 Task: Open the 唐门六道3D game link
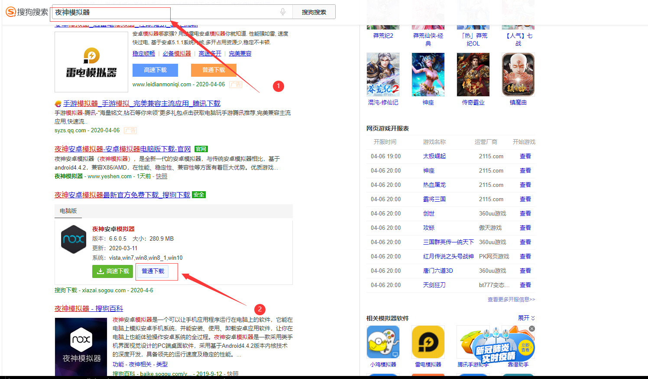(x=438, y=271)
